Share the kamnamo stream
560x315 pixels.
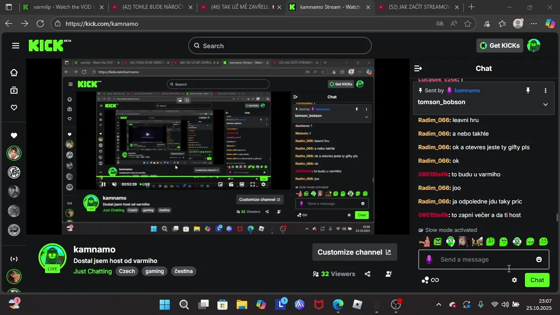(367, 274)
